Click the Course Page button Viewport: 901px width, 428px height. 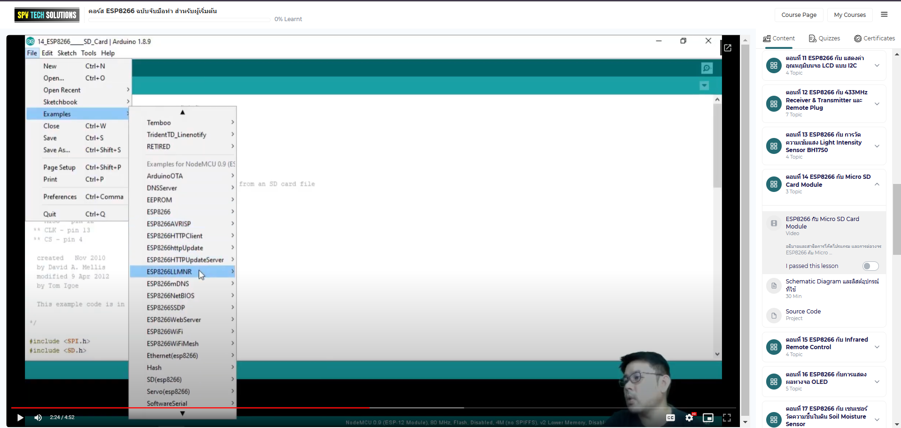[799, 15]
